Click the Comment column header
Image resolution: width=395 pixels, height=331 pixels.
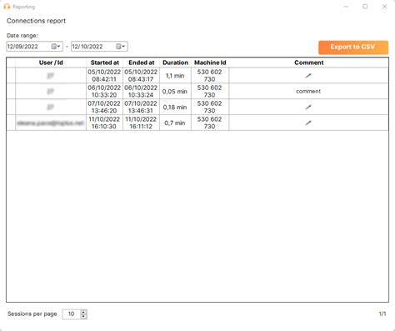point(309,63)
